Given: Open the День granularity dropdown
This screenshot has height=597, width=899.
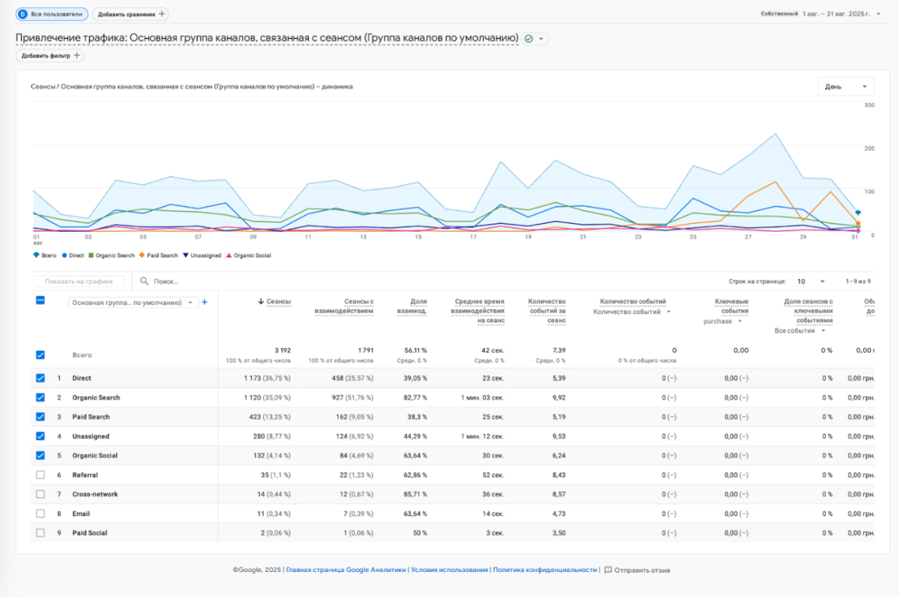Looking at the screenshot, I should pyautogui.click(x=846, y=87).
